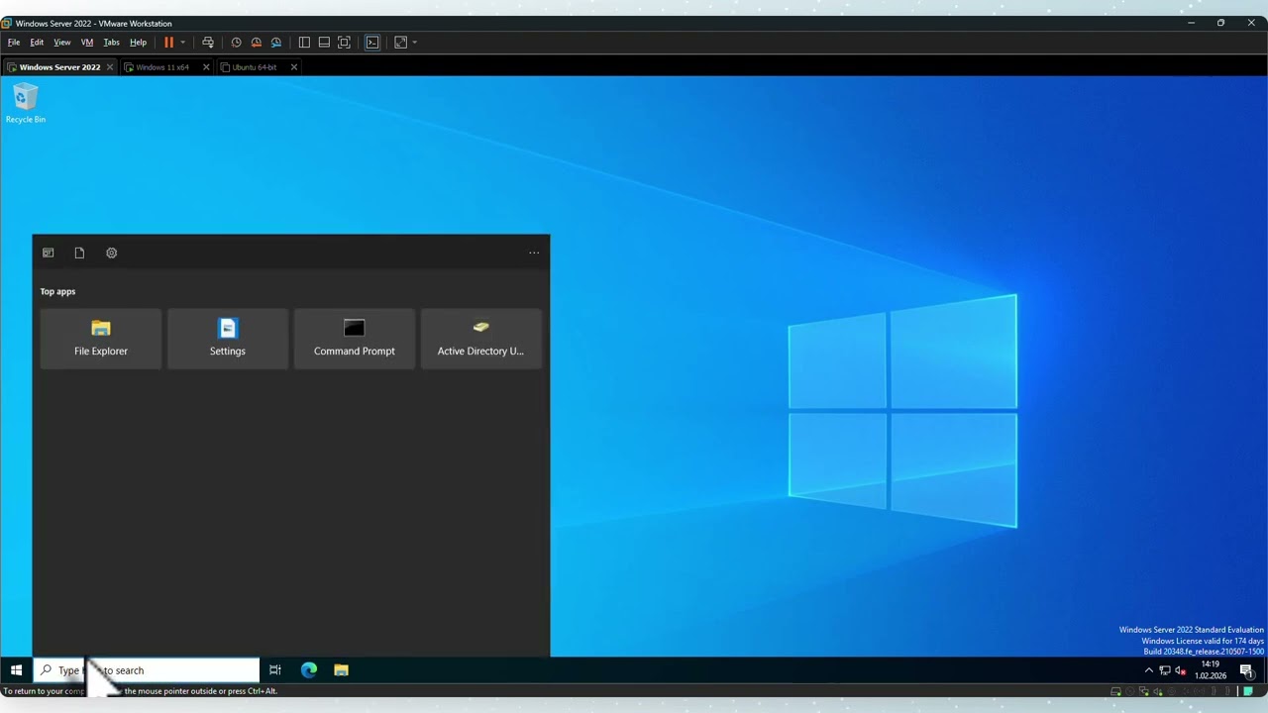Open the network tray icon
1268x713 pixels.
(x=1165, y=670)
